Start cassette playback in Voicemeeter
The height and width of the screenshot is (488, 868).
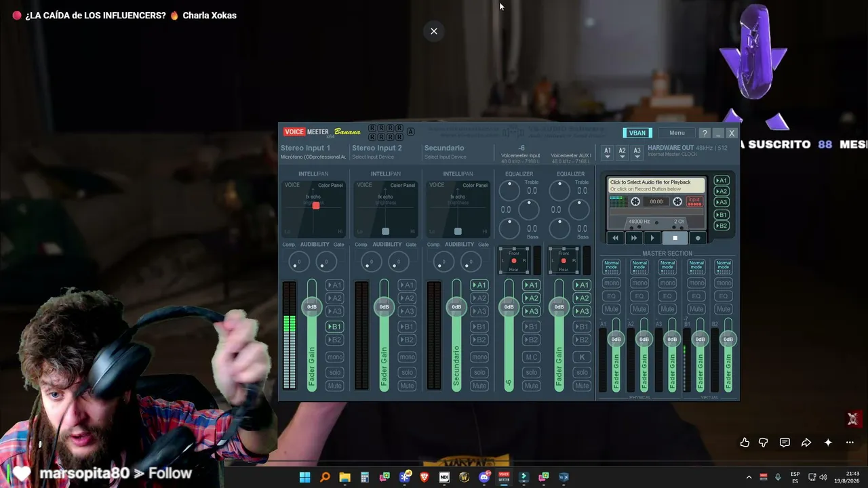[652, 238]
